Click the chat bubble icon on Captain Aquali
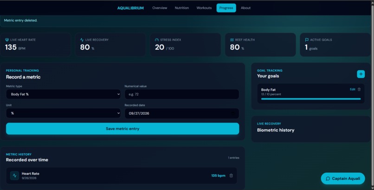 [x=328, y=178]
